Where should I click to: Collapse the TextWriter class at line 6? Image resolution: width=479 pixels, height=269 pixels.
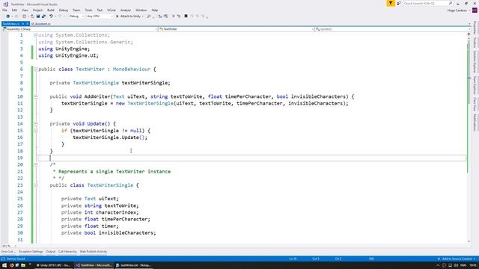(x=36, y=69)
